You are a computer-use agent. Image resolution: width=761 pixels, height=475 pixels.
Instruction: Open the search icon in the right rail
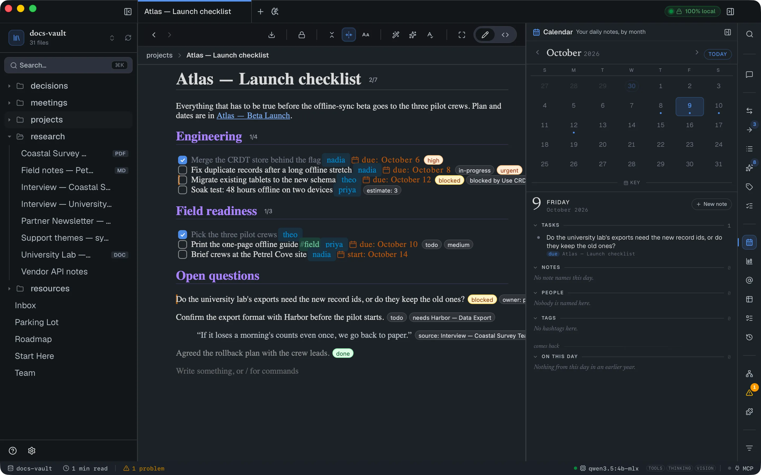[x=749, y=34]
